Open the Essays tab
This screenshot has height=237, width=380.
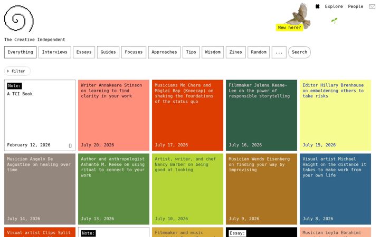[84, 52]
